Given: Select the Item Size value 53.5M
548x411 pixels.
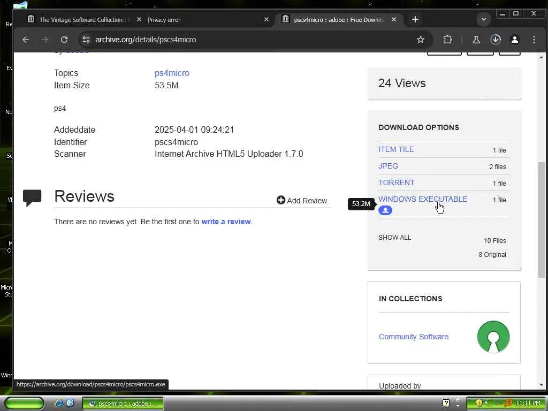Looking at the screenshot, I should tap(166, 85).
